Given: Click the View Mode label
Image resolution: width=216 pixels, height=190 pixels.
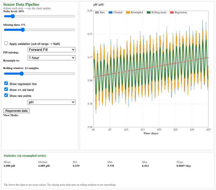Looking at the screenshot, I should [x=11, y=115].
